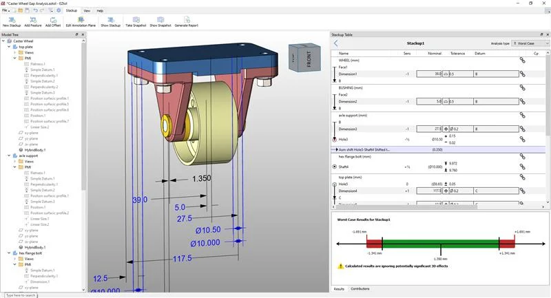The width and height of the screenshot is (551, 298).
Task: Select Flatness.1 under top plate PMI
Action: [38, 64]
